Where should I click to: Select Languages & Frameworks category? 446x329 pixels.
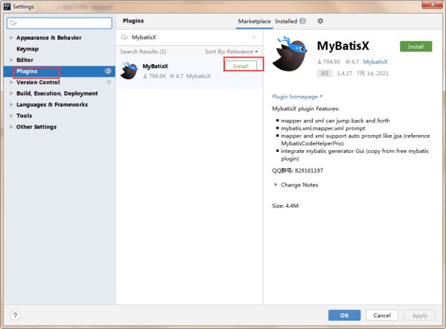[x=52, y=105]
